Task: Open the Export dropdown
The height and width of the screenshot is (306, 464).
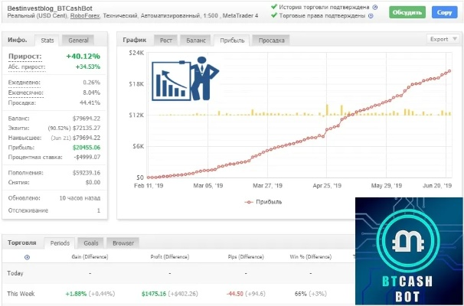Action: pyautogui.click(x=442, y=39)
